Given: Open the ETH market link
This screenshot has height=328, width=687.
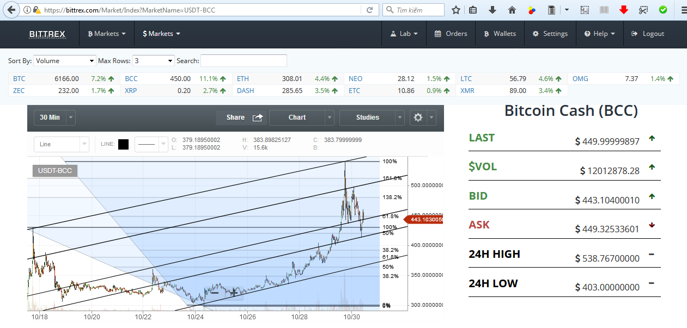Looking at the screenshot, I should tap(243, 79).
